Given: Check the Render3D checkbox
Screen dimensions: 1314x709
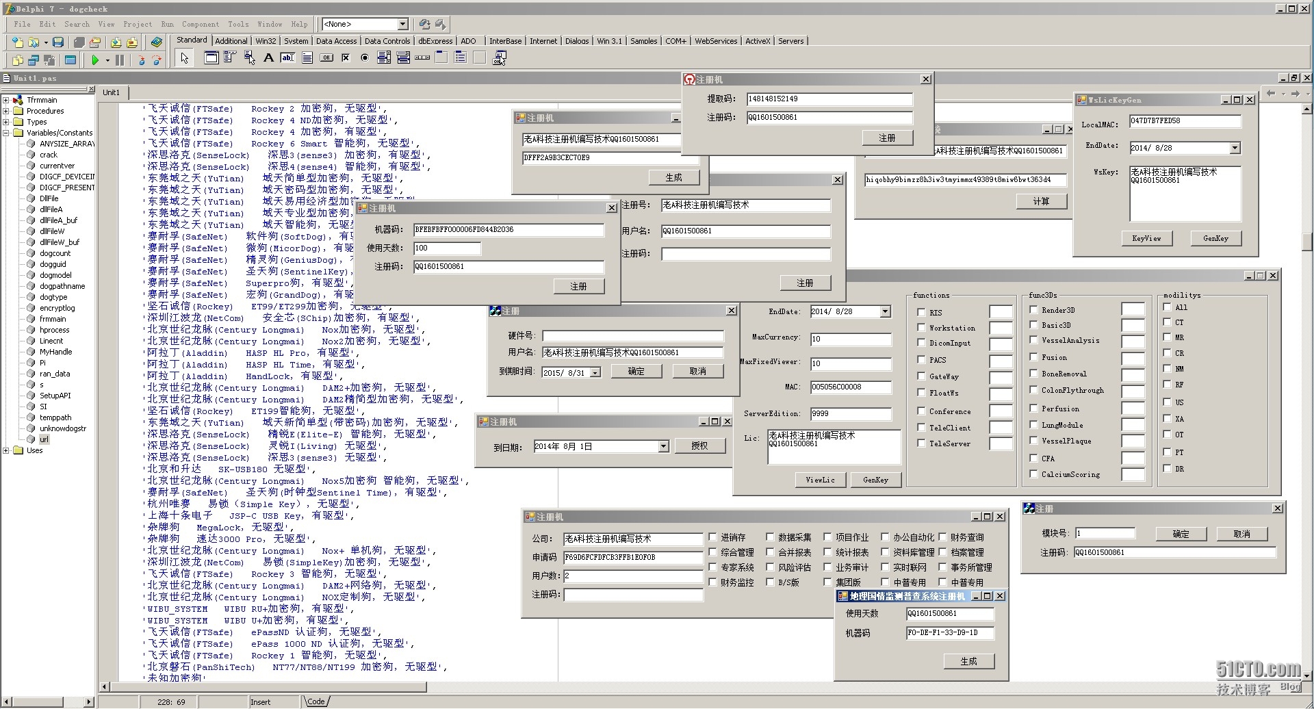Looking at the screenshot, I should coord(1033,309).
